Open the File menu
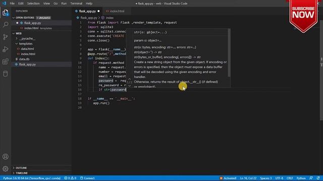 [x=12, y=4]
